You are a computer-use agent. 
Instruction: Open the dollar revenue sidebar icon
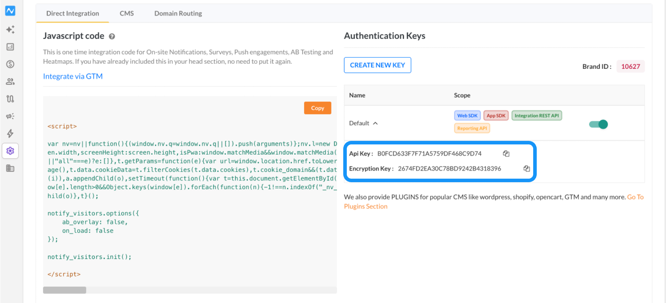click(10, 64)
